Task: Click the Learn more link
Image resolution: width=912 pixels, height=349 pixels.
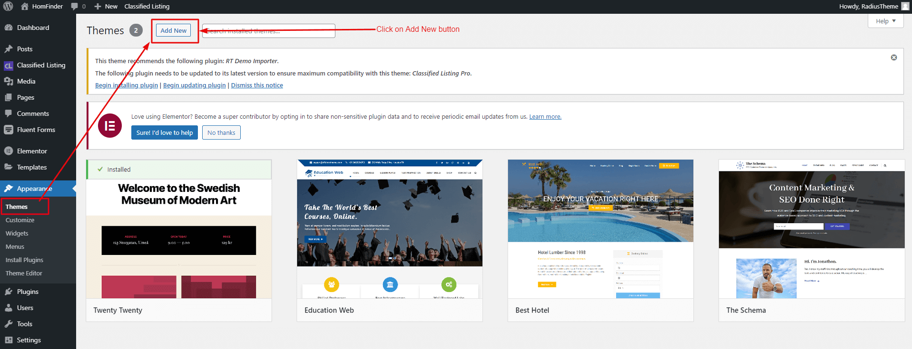Action: [545, 117]
